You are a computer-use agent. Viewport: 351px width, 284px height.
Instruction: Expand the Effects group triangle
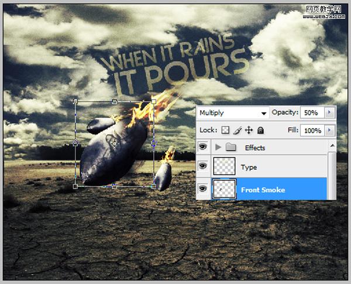pyautogui.click(x=218, y=147)
